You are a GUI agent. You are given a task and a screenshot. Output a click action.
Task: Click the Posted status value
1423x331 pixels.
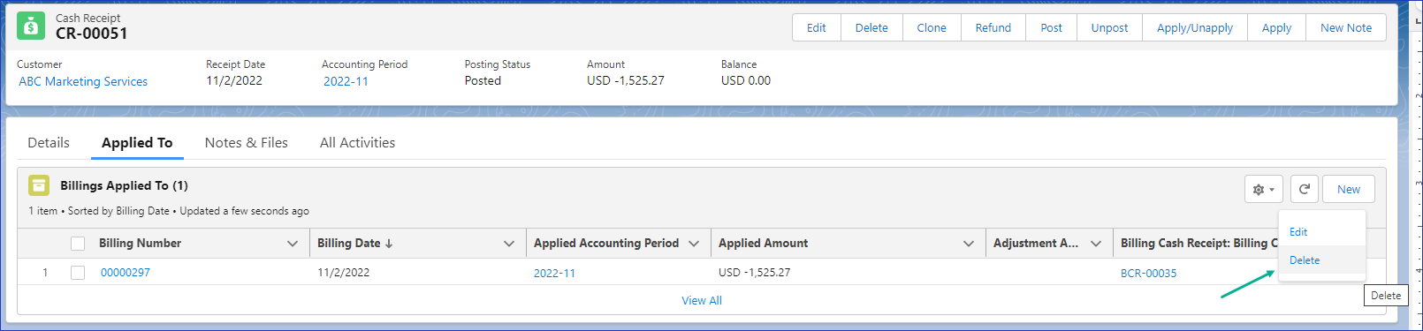483,80
